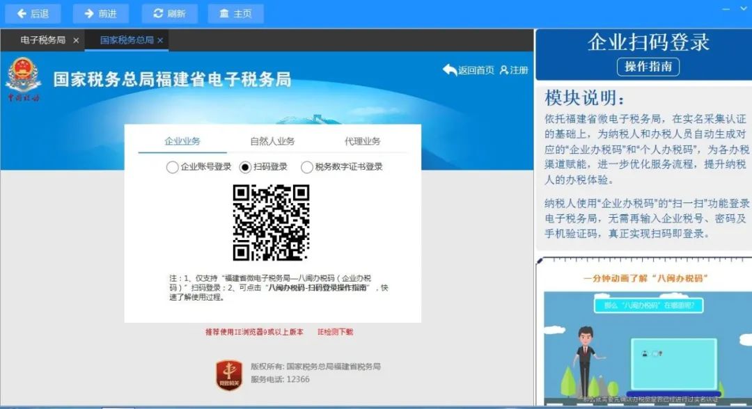Click the login QR code
This screenshot has height=409, width=752.
pos(271,222)
